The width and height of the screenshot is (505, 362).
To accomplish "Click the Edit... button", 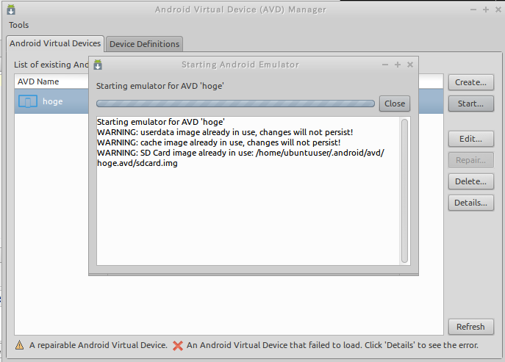I will (x=470, y=139).
